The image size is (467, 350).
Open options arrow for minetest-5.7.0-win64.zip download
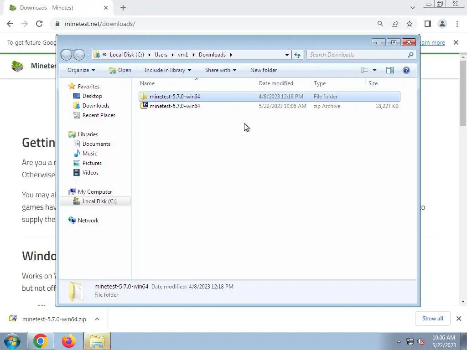click(97, 319)
